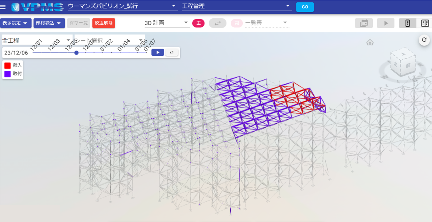The width and height of the screenshot is (432, 222).
Task: Click the 保存一覧 button
Action: 79,23
